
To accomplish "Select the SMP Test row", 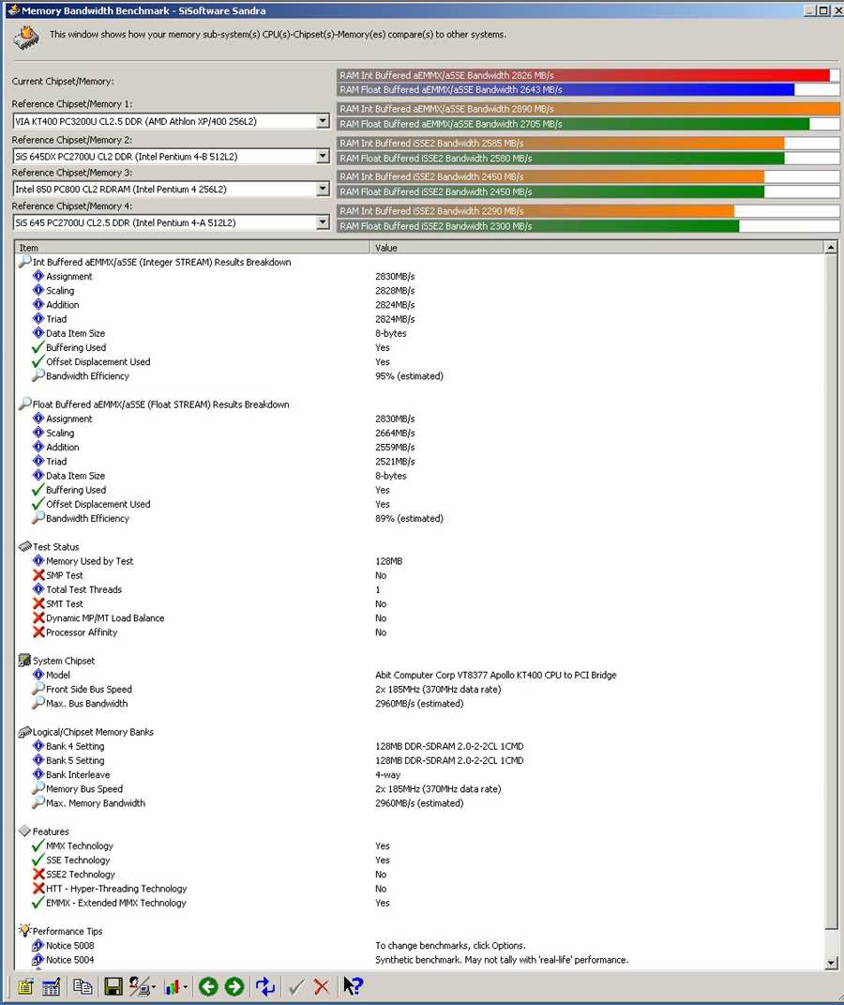I will coord(64,575).
